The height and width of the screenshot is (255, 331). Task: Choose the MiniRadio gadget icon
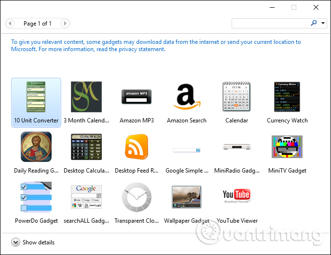coord(236,147)
